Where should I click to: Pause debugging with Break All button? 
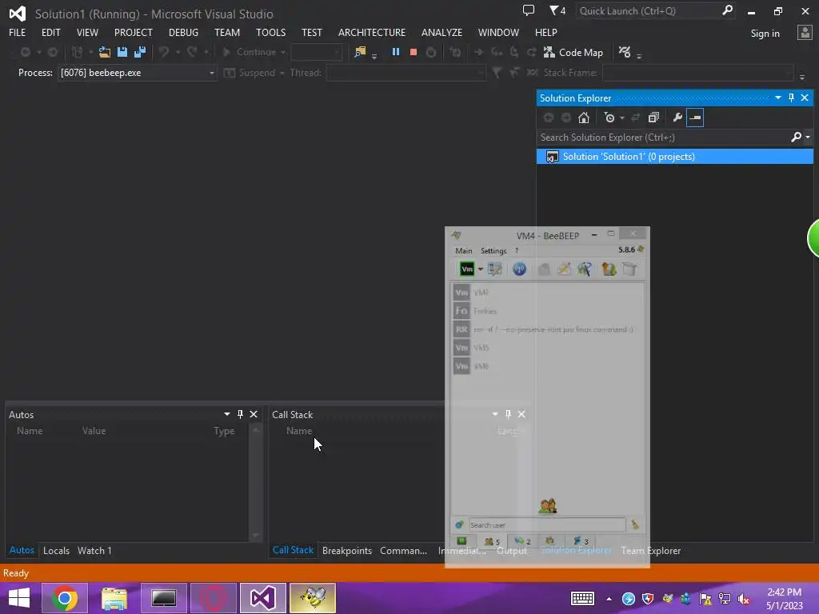tap(396, 52)
